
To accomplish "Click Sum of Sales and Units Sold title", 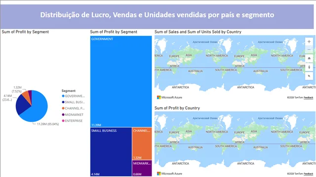I will [198, 32].
